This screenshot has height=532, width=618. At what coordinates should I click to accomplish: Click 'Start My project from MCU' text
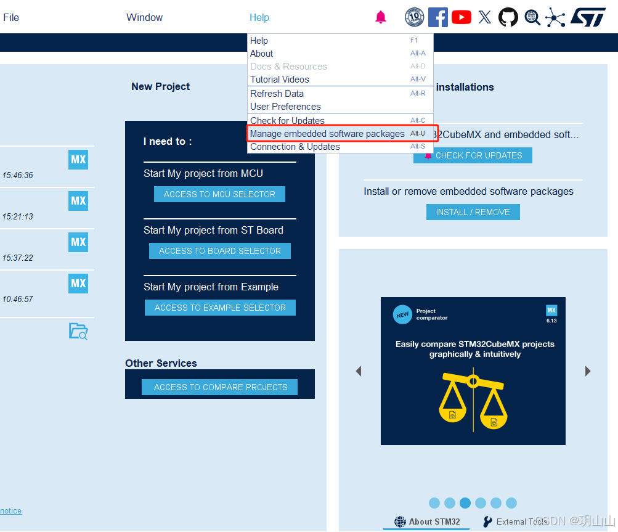pyautogui.click(x=203, y=173)
